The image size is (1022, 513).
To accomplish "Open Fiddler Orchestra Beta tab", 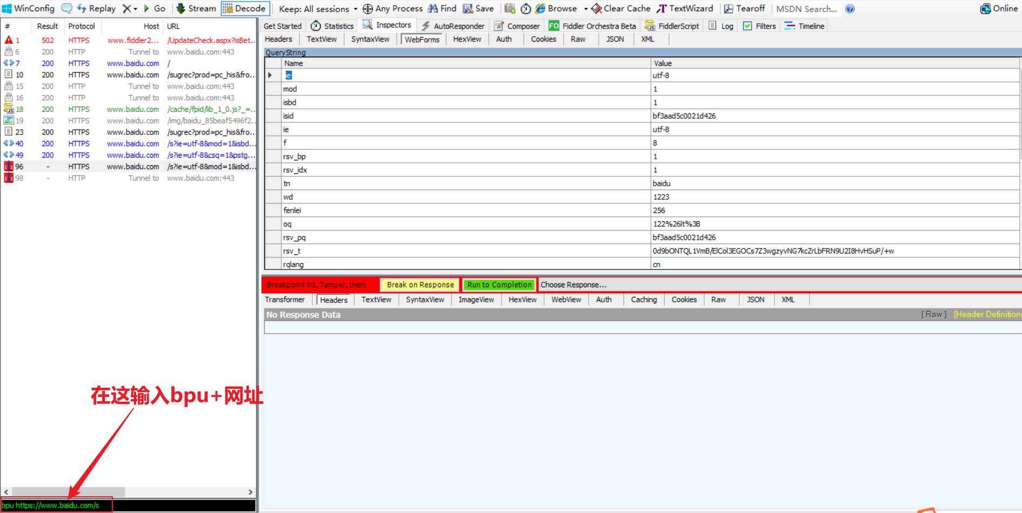I will click(592, 26).
